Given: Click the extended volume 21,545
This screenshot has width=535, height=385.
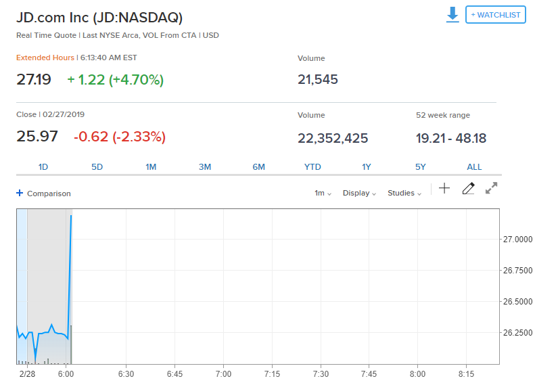Looking at the screenshot, I should (x=318, y=80).
